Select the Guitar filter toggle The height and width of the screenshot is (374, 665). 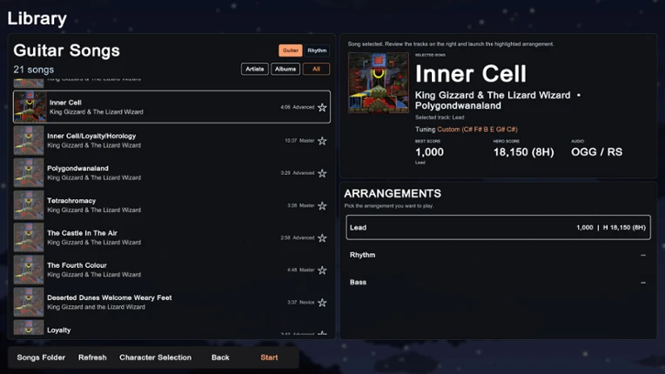[x=291, y=50]
